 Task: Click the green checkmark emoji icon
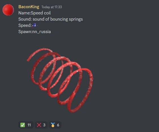(23, 125)
